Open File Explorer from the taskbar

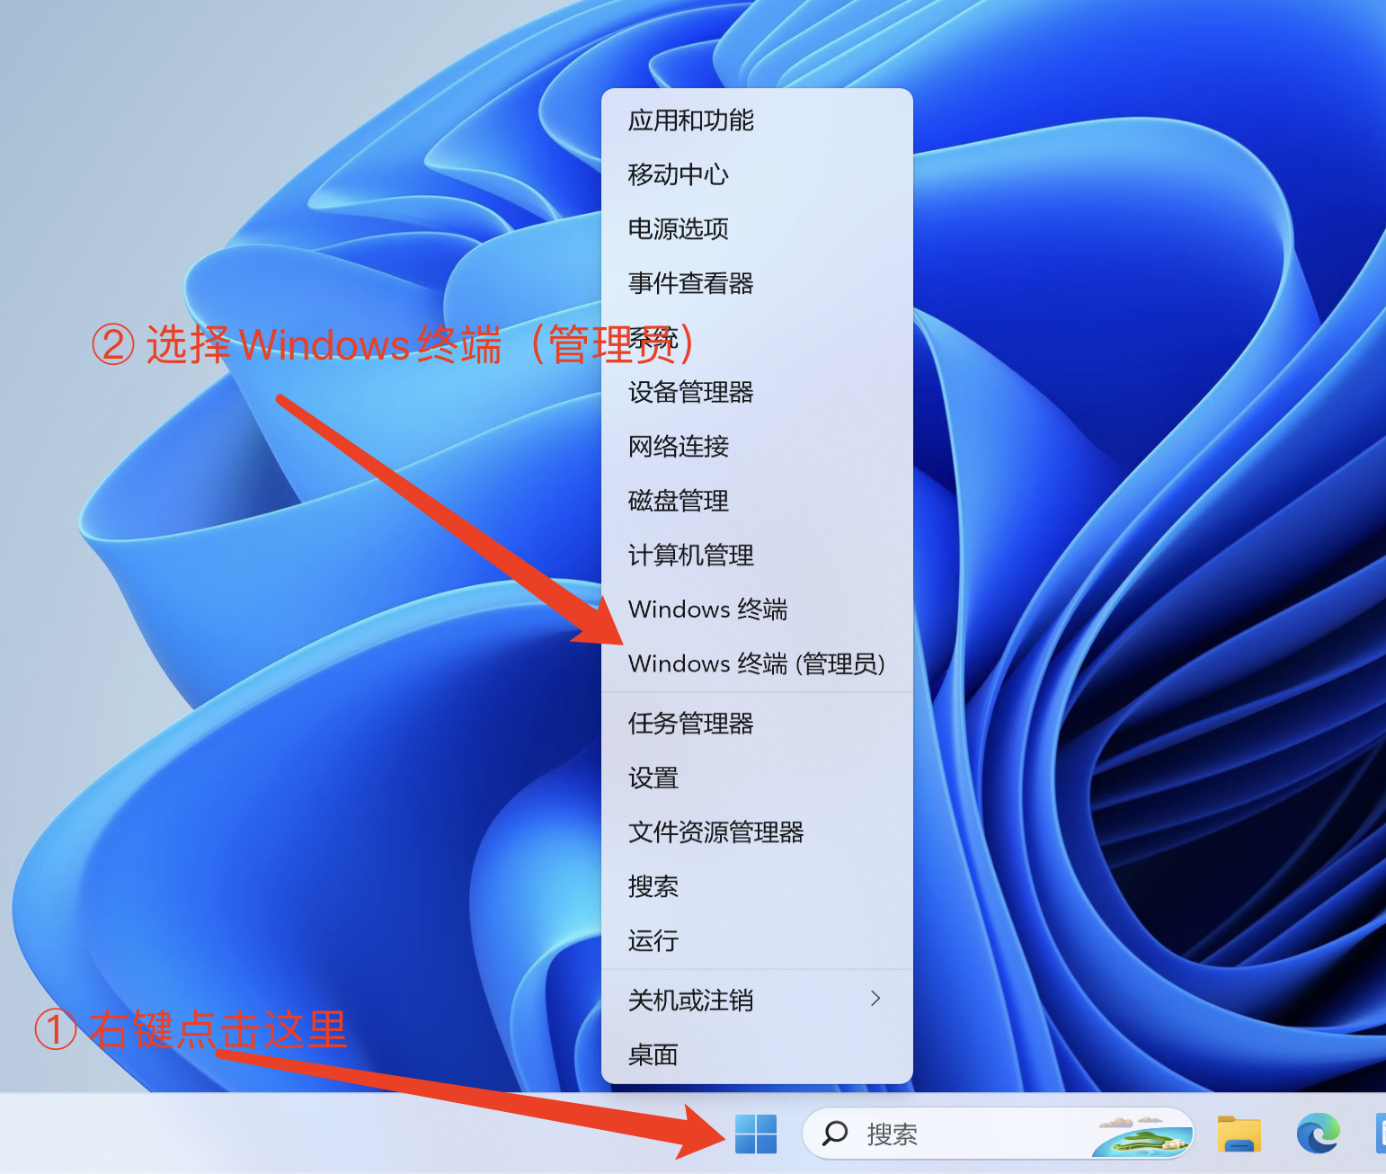(x=1239, y=1134)
